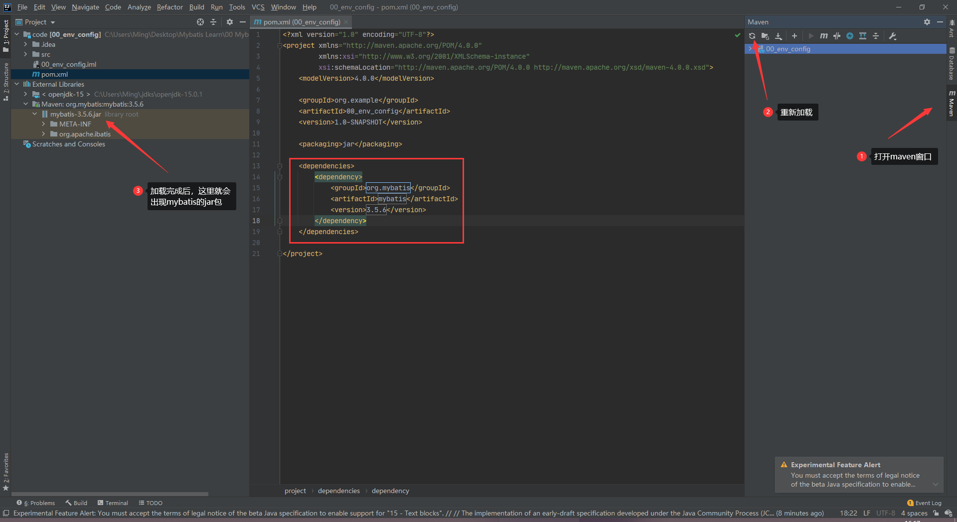Click line:column 18:22 indicator
957x522 pixels.
point(848,513)
